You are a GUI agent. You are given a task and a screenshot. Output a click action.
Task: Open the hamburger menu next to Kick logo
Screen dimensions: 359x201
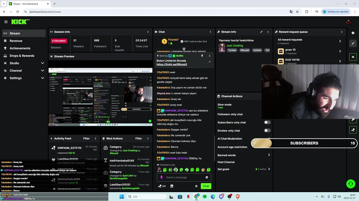pyautogui.click(x=6, y=22)
